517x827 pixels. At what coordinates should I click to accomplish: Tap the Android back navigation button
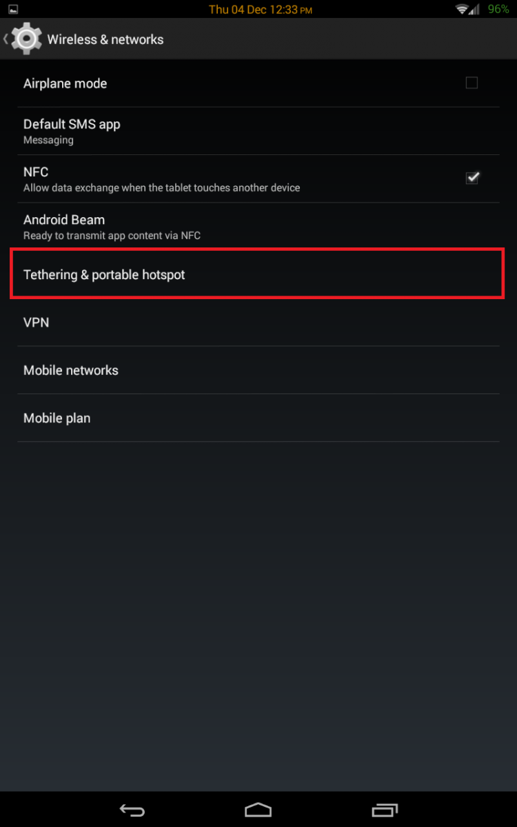(132, 809)
